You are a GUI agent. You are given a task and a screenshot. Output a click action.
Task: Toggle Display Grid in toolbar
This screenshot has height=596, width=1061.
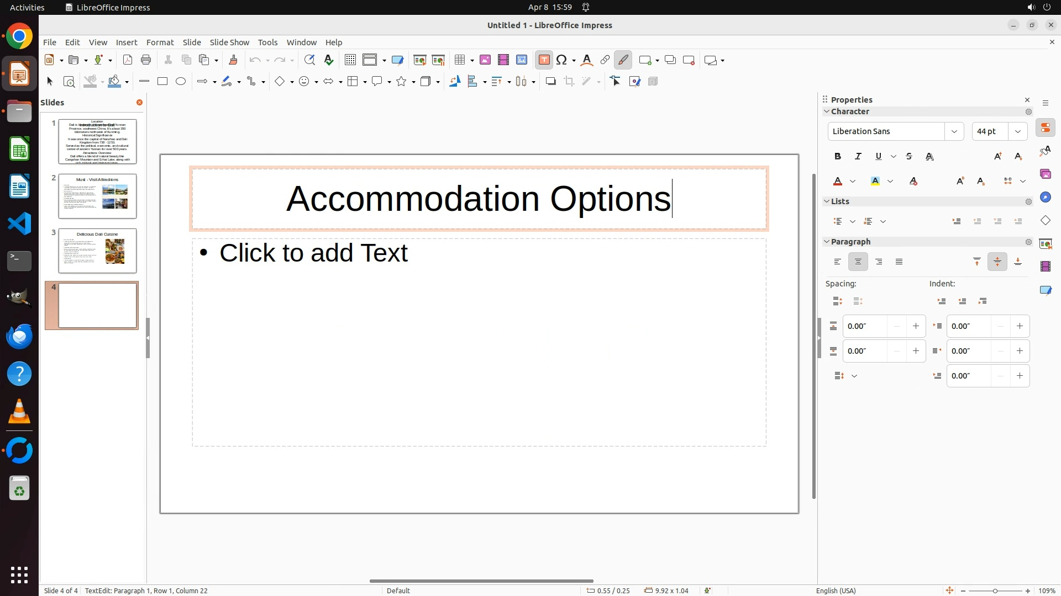pos(350,60)
